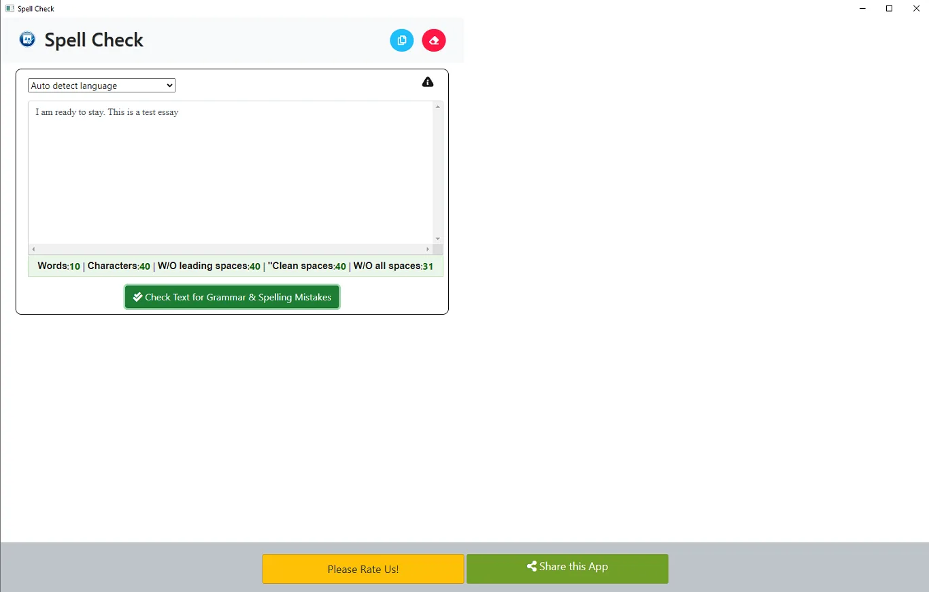This screenshot has width=929, height=592.
Task: Open the info warning triangle icon
Action: 428,82
